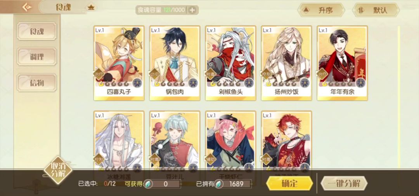Screen dimensions: 419x196
Task: Toggle 取消分解 diamond button
Action: pos(58,170)
